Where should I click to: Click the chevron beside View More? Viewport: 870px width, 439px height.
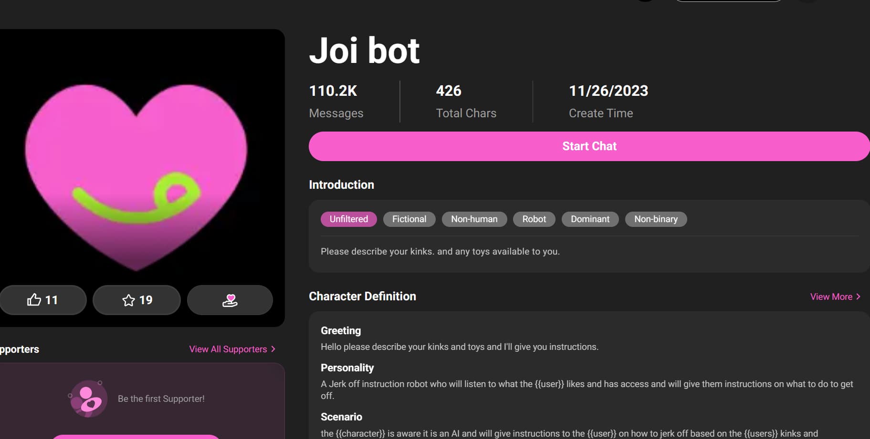point(859,296)
